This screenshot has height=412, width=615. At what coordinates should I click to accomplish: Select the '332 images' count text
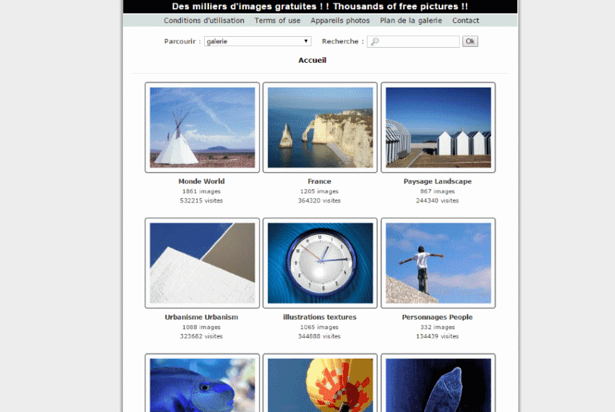tap(437, 327)
